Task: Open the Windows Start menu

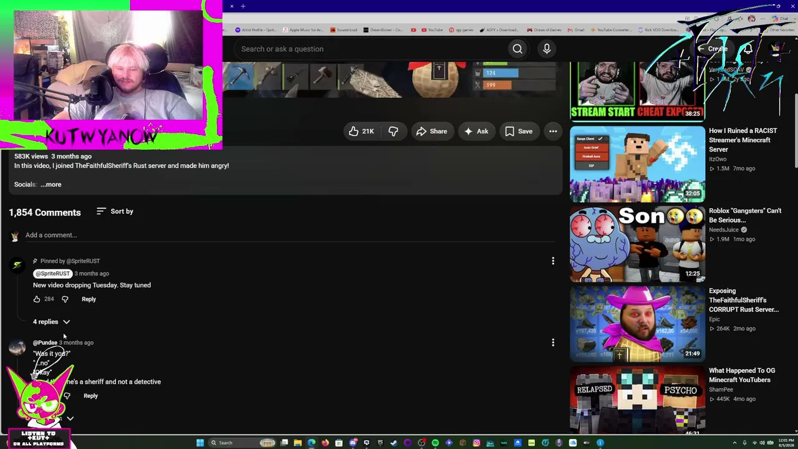Action: click(200, 443)
